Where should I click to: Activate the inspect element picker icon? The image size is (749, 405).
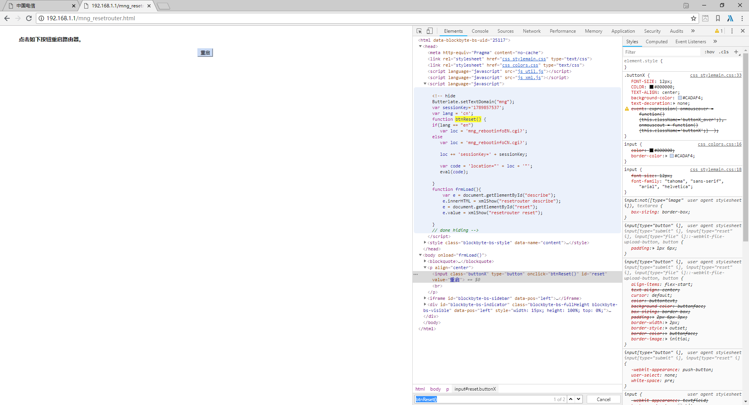(419, 31)
